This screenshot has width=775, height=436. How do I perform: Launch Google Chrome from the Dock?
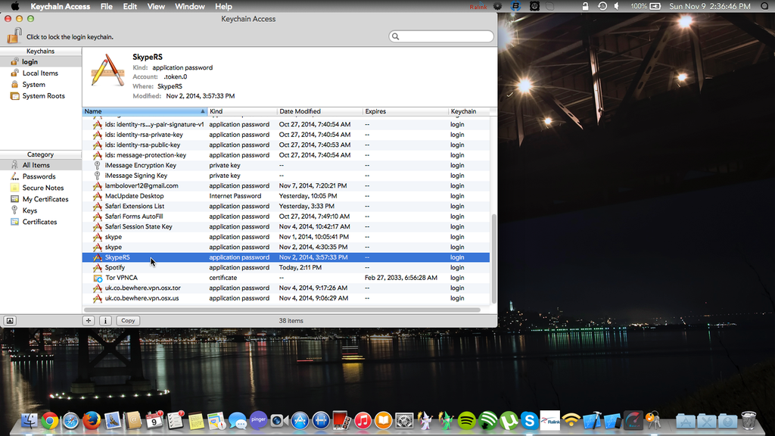49,421
